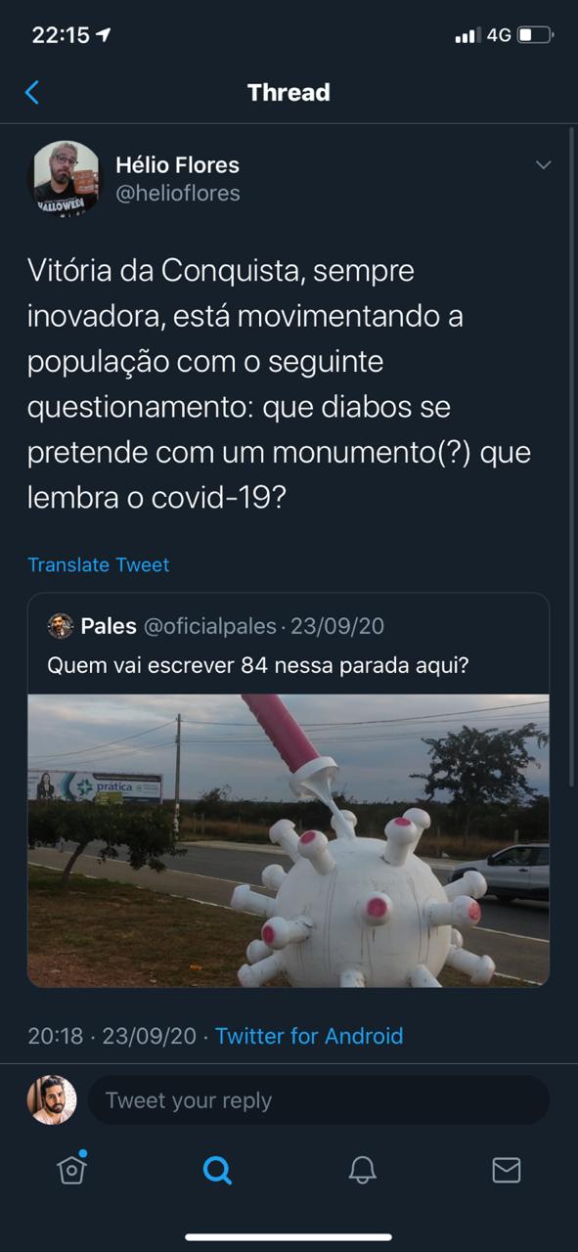Click the Translate Tweet link

pyautogui.click(x=98, y=564)
